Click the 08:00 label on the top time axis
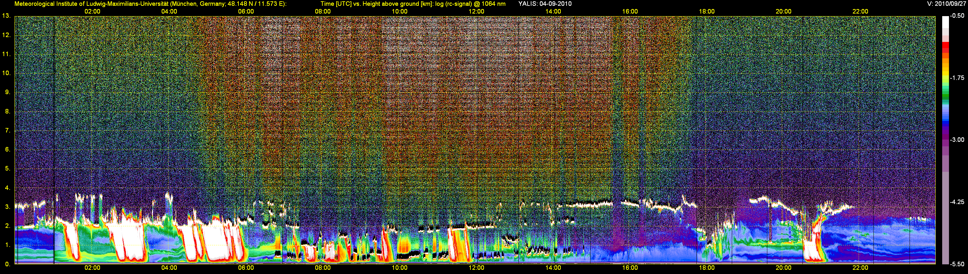This screenshot has height=274, width=968. pos(323,12)
